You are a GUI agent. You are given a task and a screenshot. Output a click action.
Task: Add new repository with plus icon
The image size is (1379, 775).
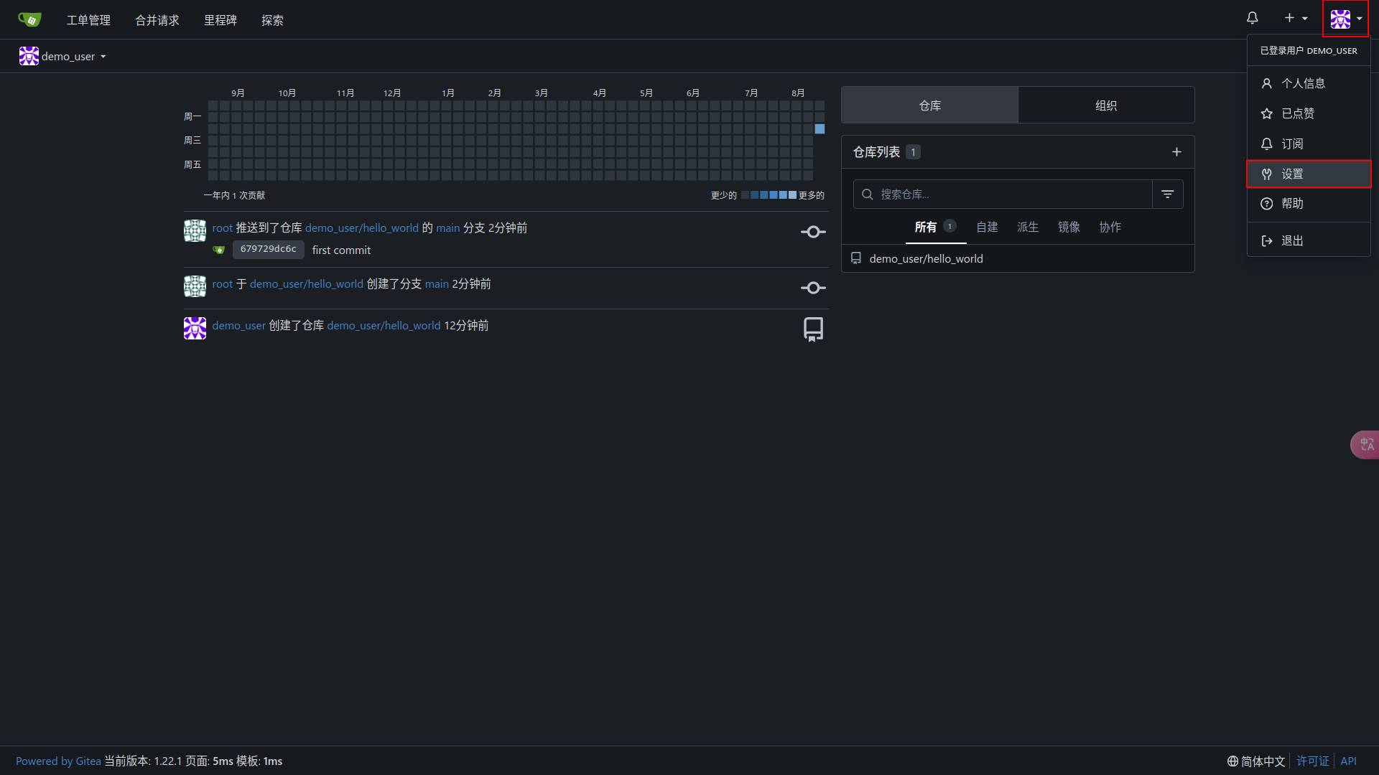pyautogui.click(x=1176, y=152)
